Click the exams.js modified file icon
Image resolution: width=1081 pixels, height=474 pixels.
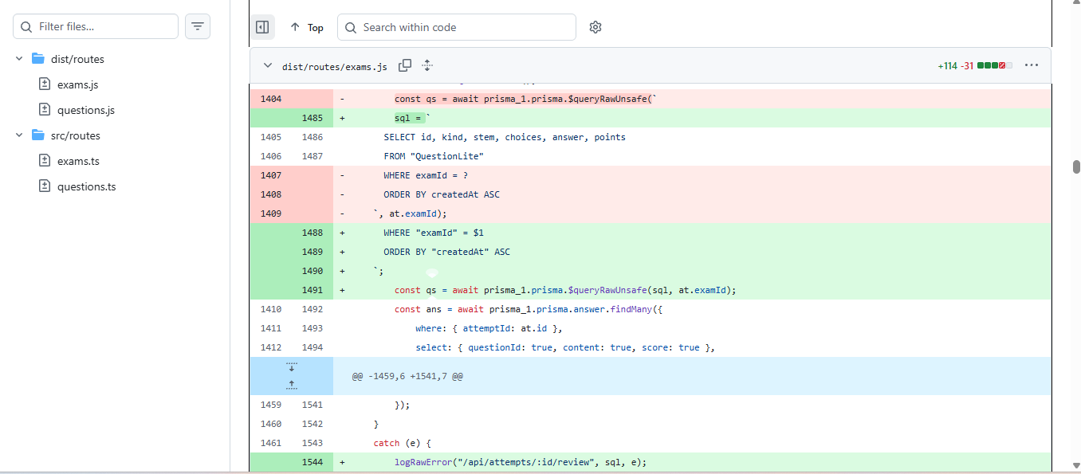[x=45, y=84]
